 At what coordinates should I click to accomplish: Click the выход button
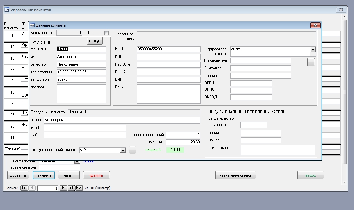[x=311, y=175]
